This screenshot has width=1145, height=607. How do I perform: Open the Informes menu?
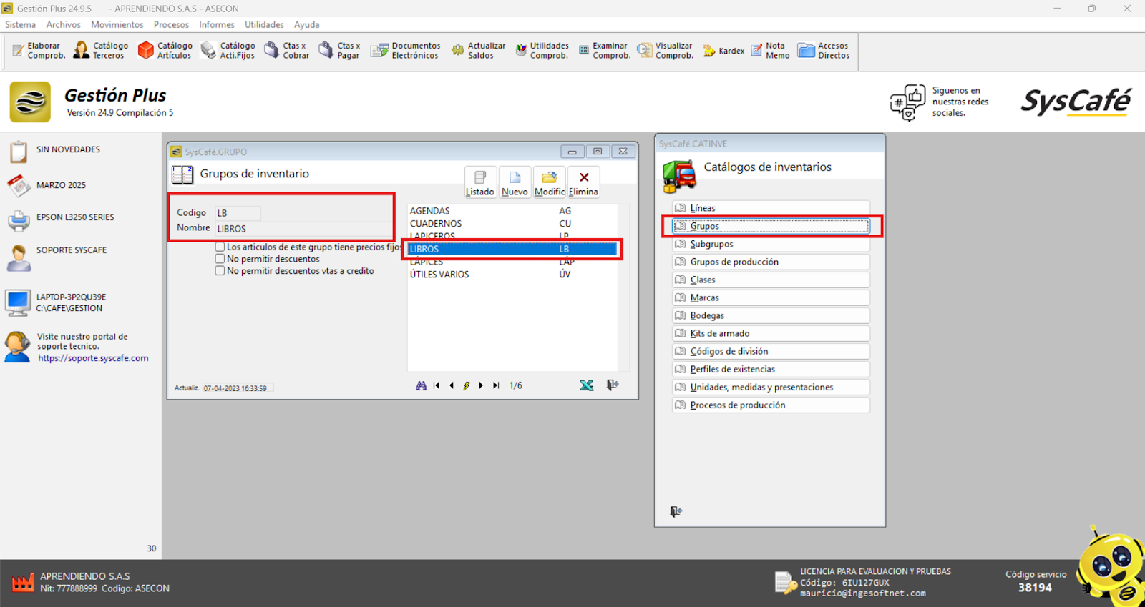click(x=216, y=24)
